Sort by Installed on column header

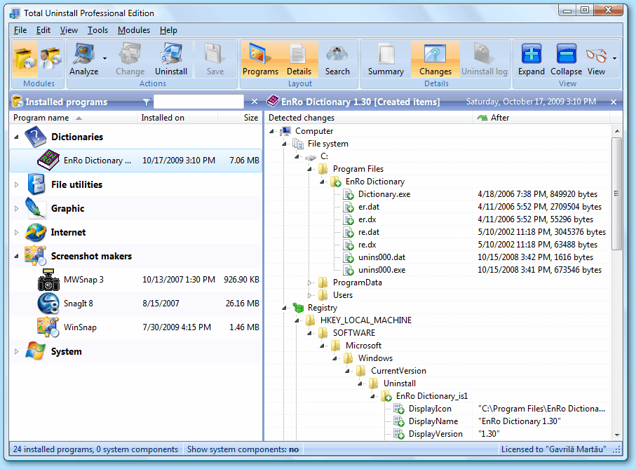point(177,118)
